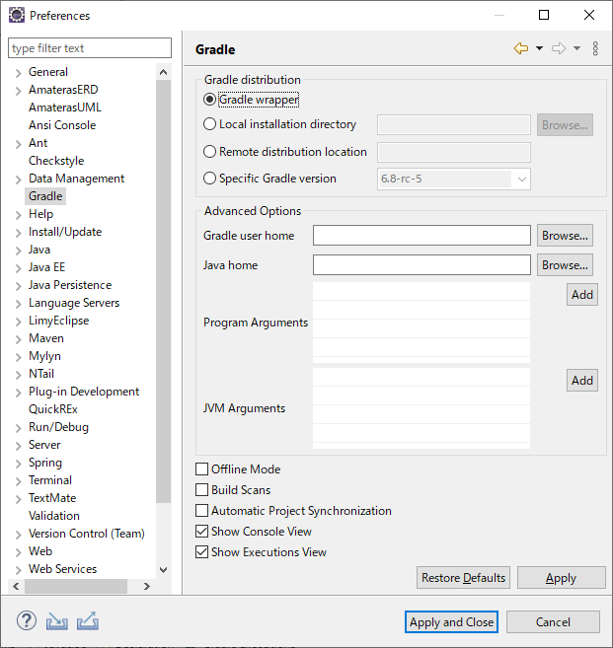Select AmaterasUML preference page
The height and width of the screenshot is (648, 613).
(x=65, y=108)
